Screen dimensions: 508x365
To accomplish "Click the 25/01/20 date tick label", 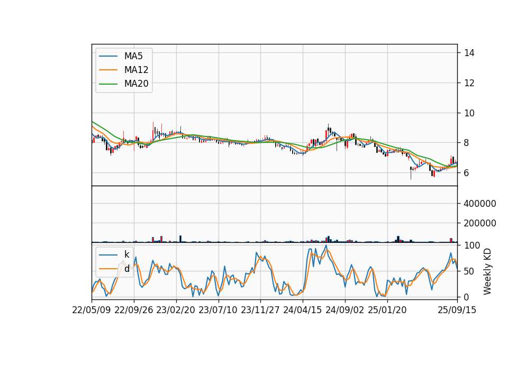I will pos(387,310).
